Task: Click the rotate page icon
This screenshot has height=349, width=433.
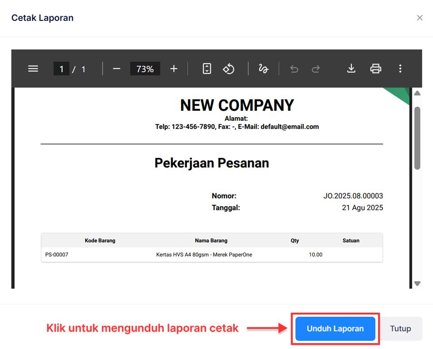Action: (x=229, y=69)
